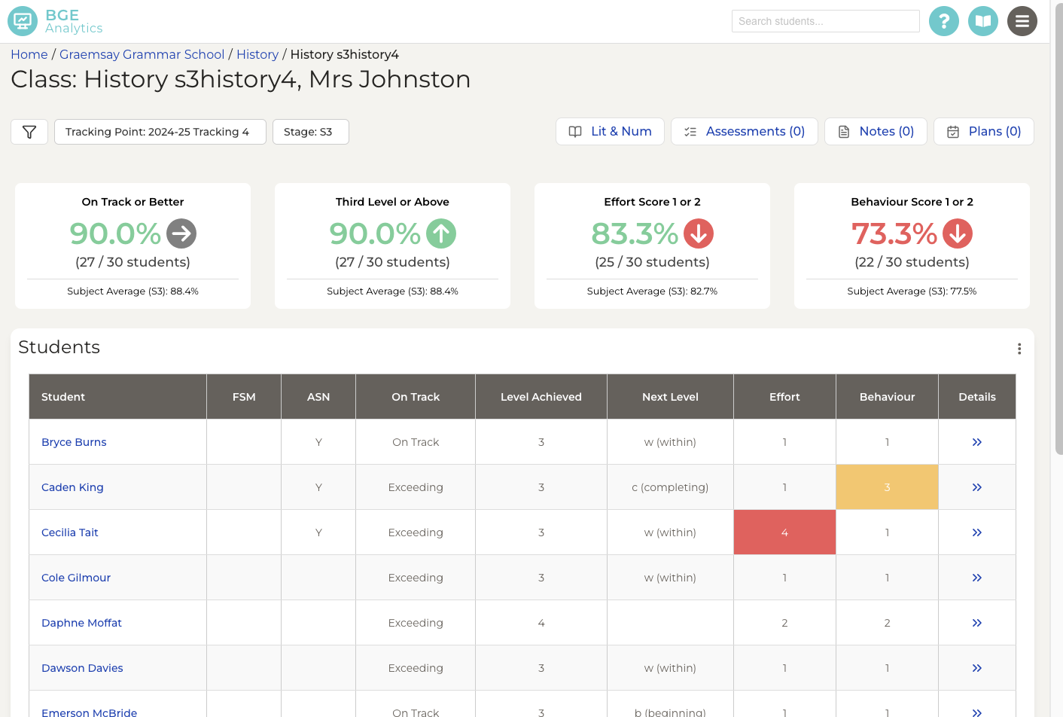
Task: Switch to the Assessments tab
Action: click(744, 131)
